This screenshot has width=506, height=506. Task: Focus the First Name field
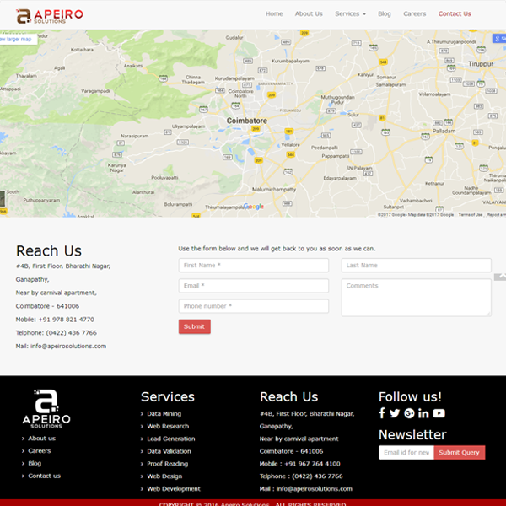[254, 266]
